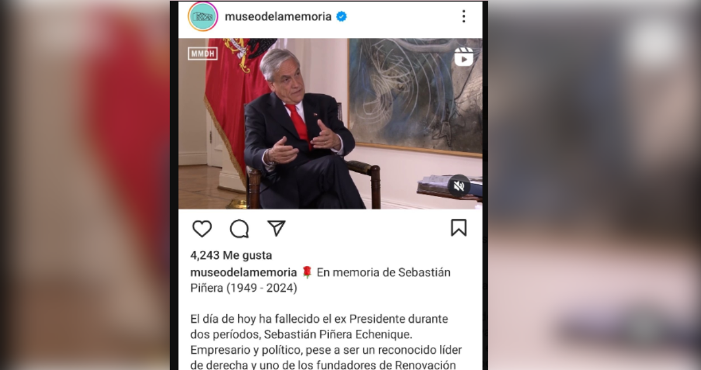The width and height of the screenshot is (701, 370).
Task: Click the rose emoji in the caption
Action: tap(307, 272)
